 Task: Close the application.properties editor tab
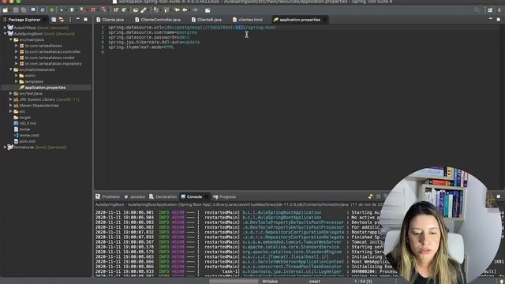[x=324, y=20]
